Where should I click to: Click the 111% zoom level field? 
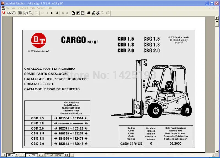10,155
